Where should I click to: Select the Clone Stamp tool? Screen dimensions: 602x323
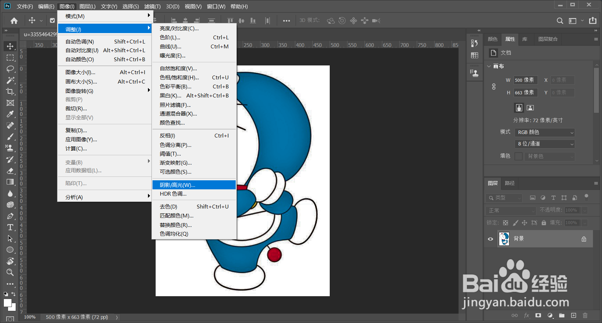pos(10,148)
